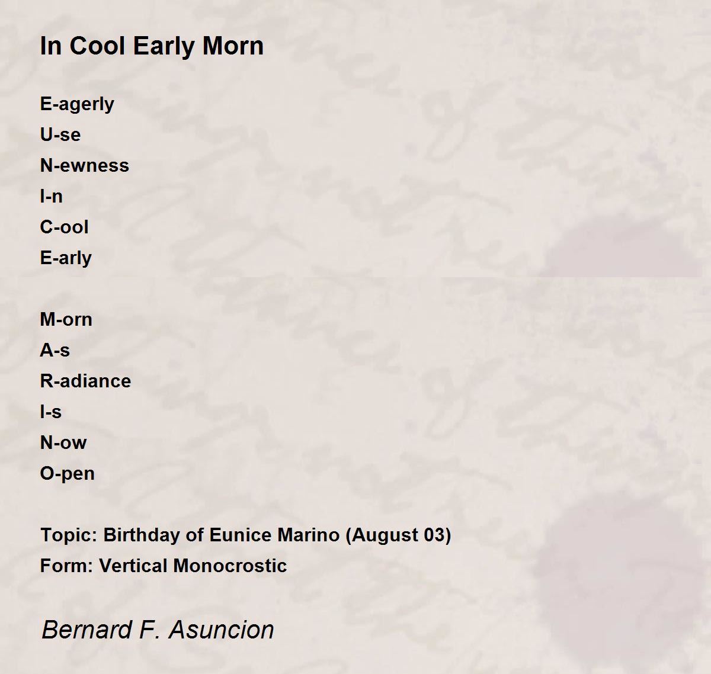711x674 pixels.
Task: Click the text August 03 in parentheses
Action: click(398, 535)
